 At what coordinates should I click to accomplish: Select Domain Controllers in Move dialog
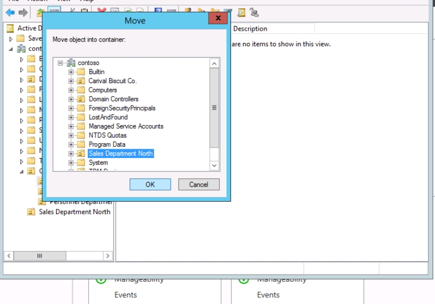(114, 99)
